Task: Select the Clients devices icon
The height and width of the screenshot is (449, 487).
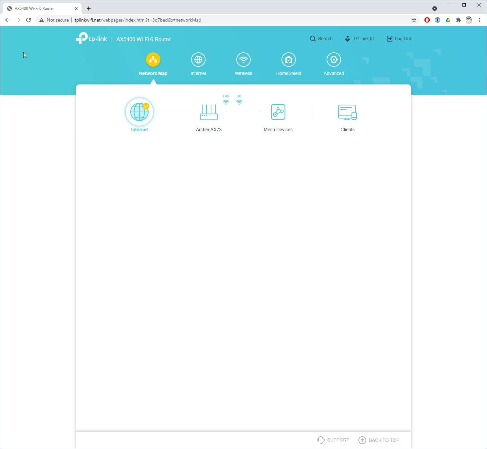Action: click(347, 112)
